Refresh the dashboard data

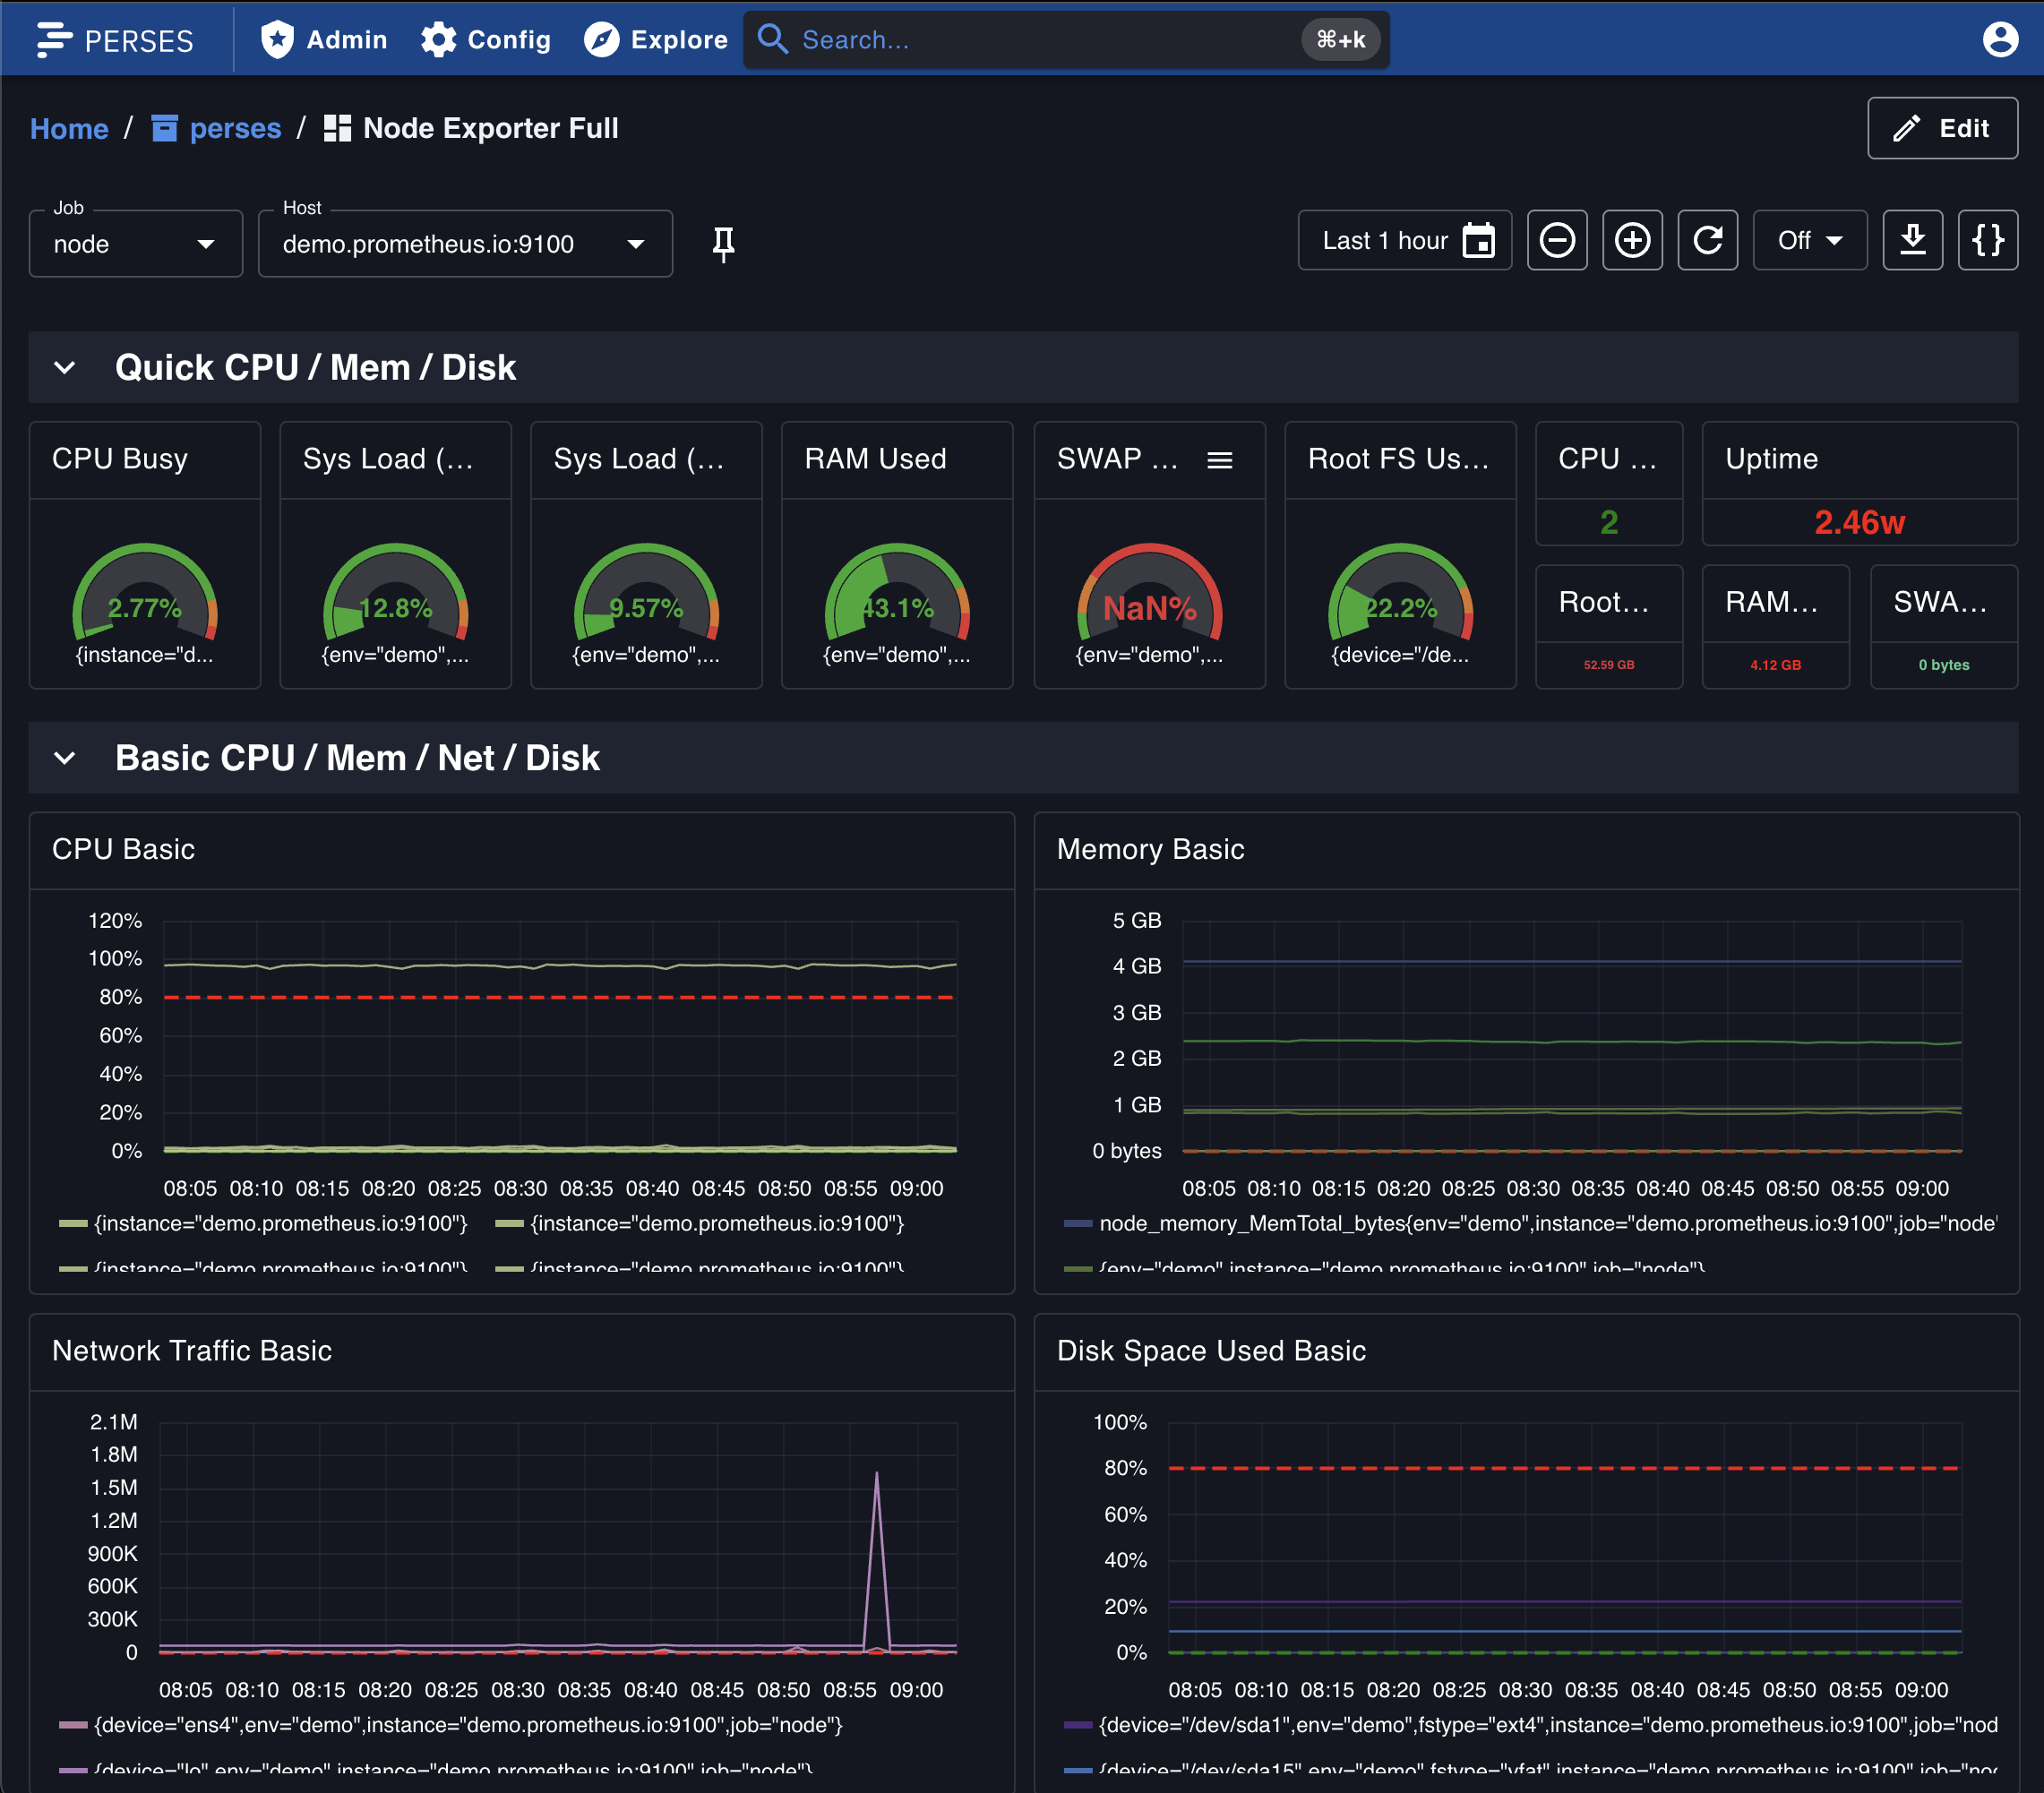click(1707, 240)
